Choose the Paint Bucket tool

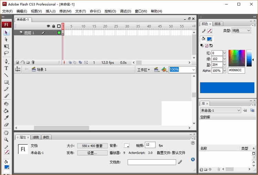tap(6, 110)
